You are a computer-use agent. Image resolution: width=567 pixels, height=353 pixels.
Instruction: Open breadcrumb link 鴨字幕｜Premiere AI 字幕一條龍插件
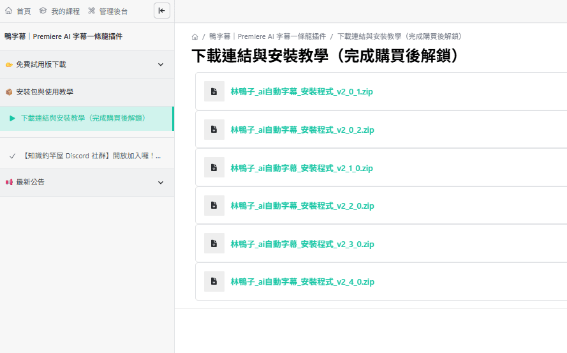pos(268,36)
